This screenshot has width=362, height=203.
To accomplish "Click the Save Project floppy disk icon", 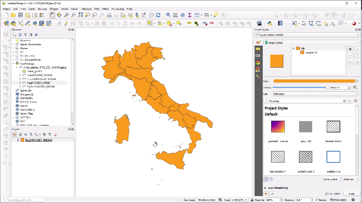I will (21, 15).
